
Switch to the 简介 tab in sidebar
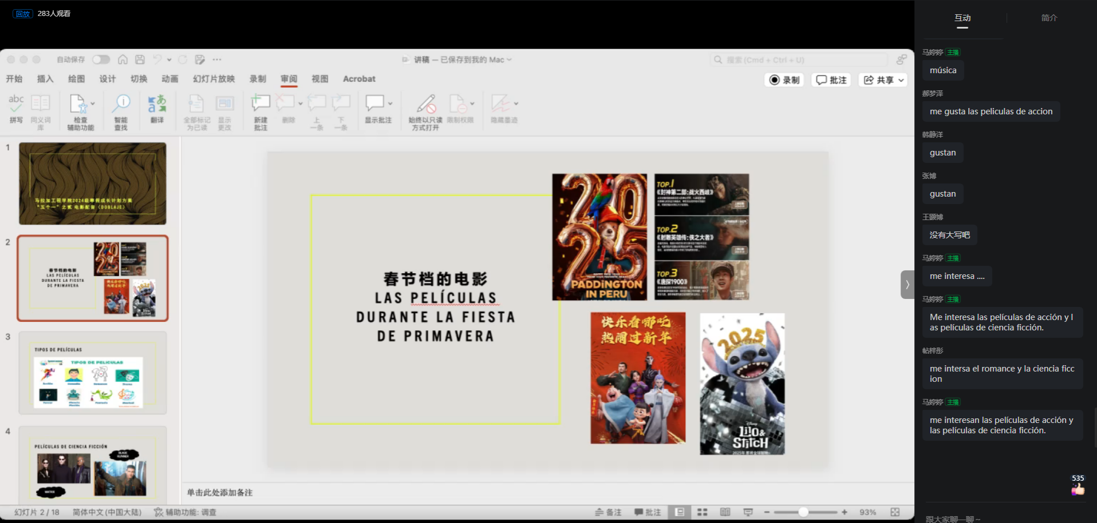(x=1049, y=18)
